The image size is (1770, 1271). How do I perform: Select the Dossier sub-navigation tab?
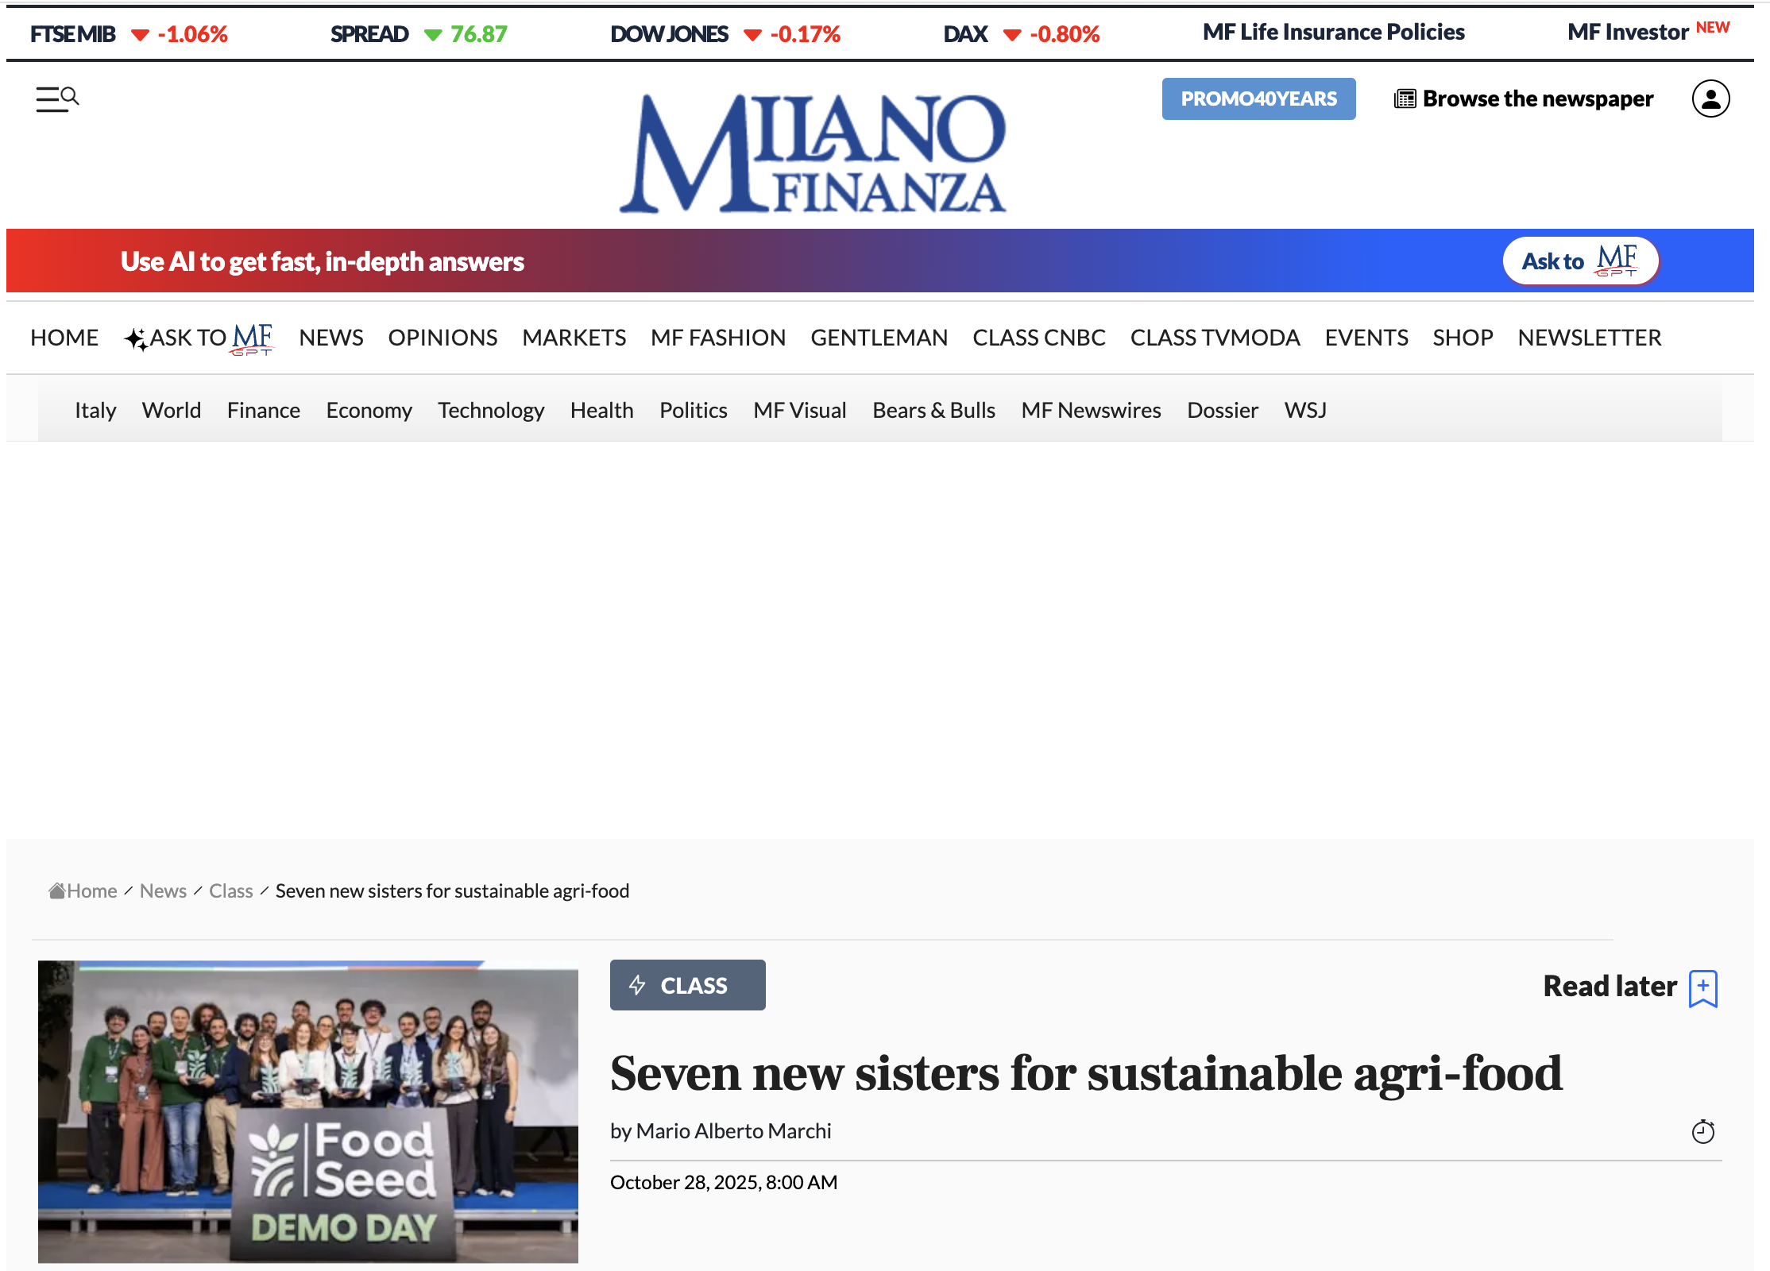click(1223, 410)
